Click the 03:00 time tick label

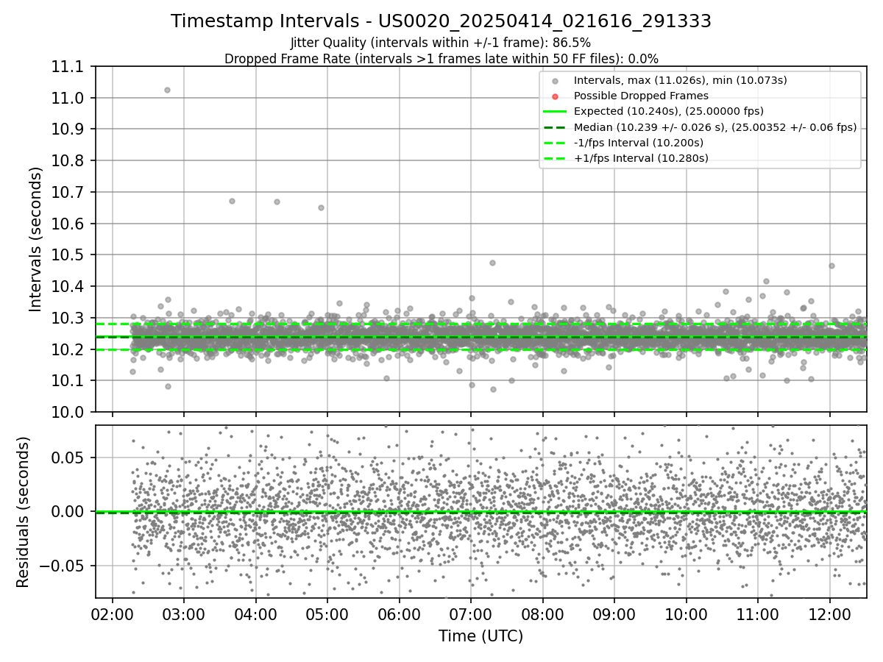click(184, 615)
